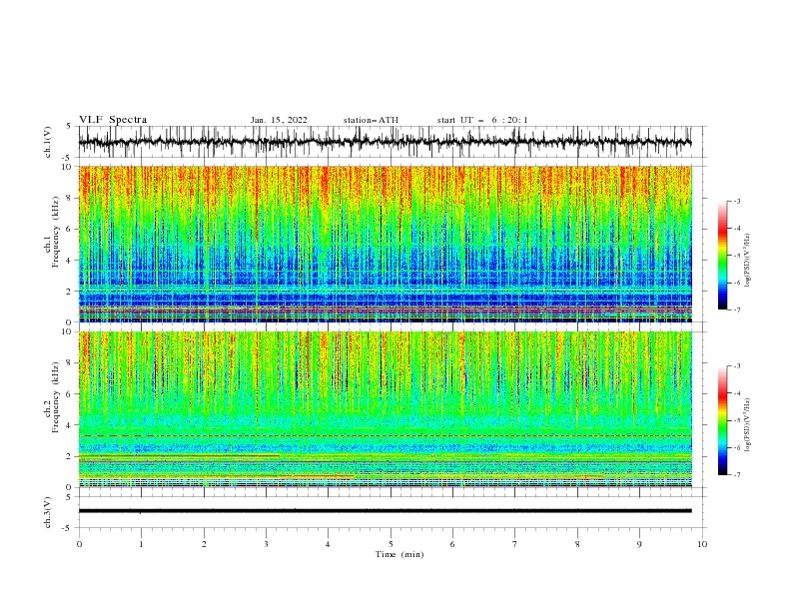Image resolution: width=791 pixels, height=611 pixels.
Task: Click the "8" kHz tick of ch.2 frequency axis
Action: point(70,363)
